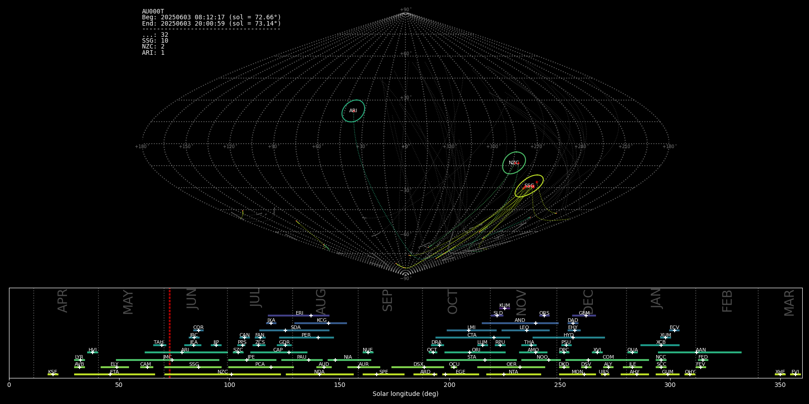Screen dimensions: 809x404
Task: Select the PER shower bar label in the timeline
Action: click(306, 335)
